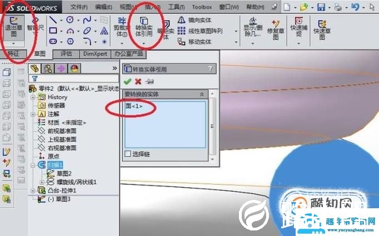Select the sketch Text (A) tool
Viewport: 379px width, 236px height.
(x=104, y=31)
